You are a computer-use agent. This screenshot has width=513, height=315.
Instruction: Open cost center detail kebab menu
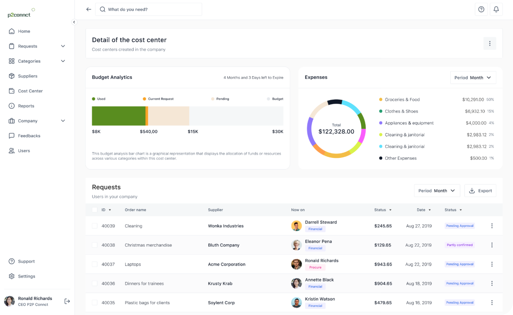tap(490, 43)
